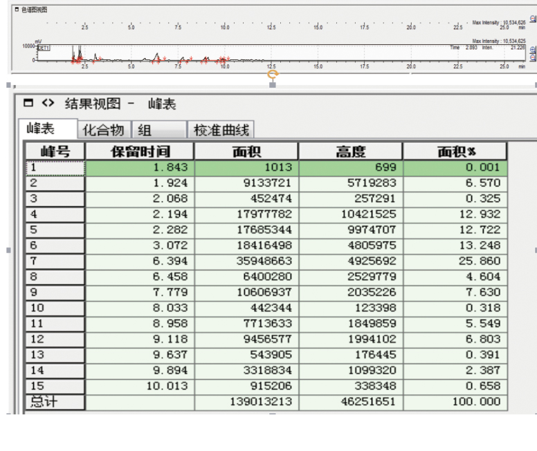Select row header for peak 1
537x451 pixels.
pyautogui.click(x=55, y=168)
